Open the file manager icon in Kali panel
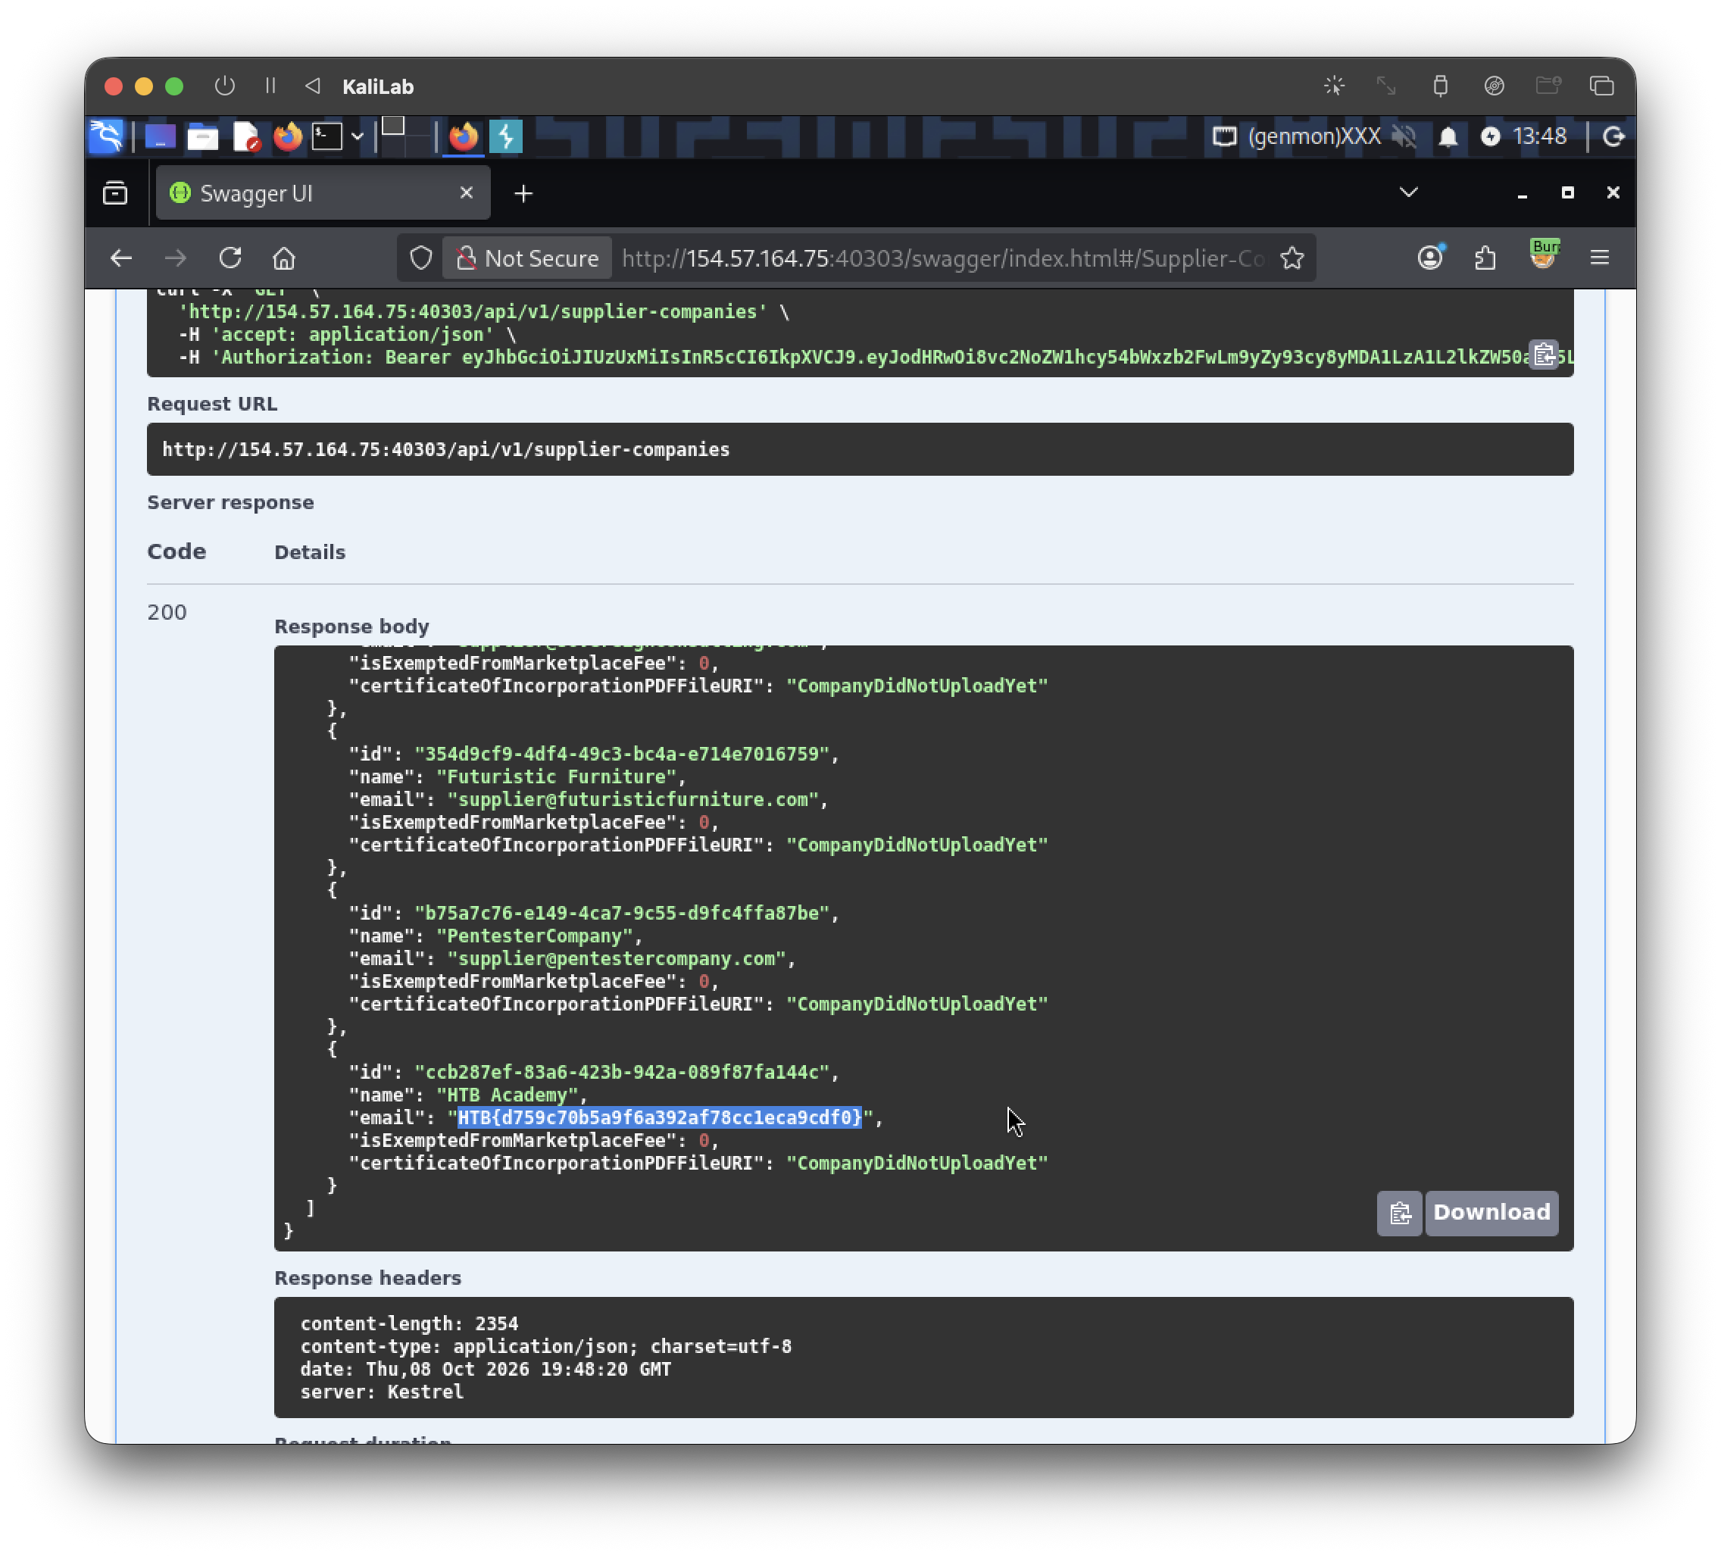 pyautogui.click(x=202, y=136)
